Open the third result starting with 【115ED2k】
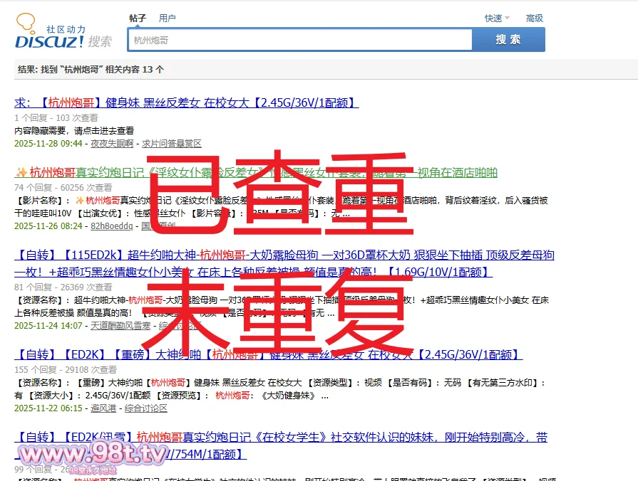The width and height of the screenshot is (638, 481). click(x=284, y=255)
